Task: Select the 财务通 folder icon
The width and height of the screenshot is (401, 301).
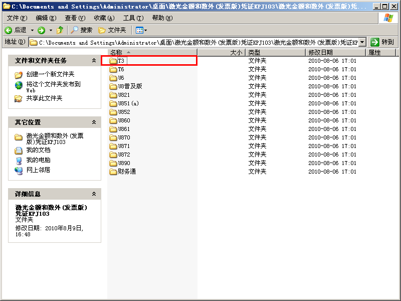Action: pos(113,172)
